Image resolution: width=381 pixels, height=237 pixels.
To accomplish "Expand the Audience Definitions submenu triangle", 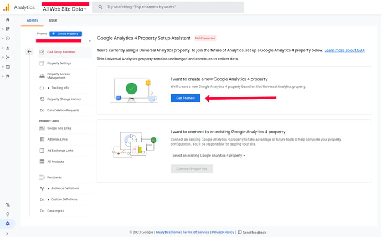I will 48,188.
